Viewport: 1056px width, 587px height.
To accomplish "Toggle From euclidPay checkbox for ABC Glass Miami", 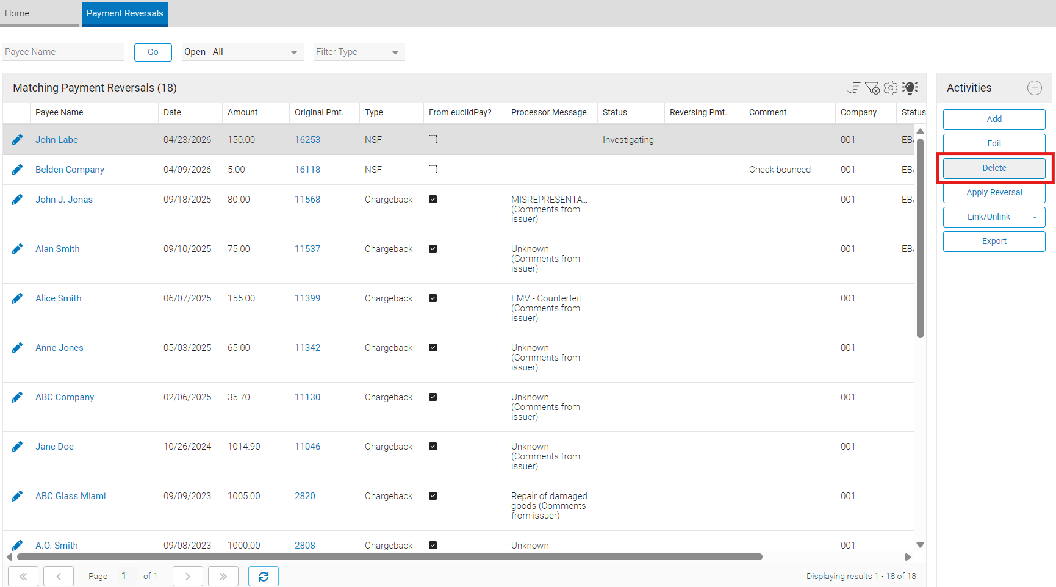I will click(433, 496).
